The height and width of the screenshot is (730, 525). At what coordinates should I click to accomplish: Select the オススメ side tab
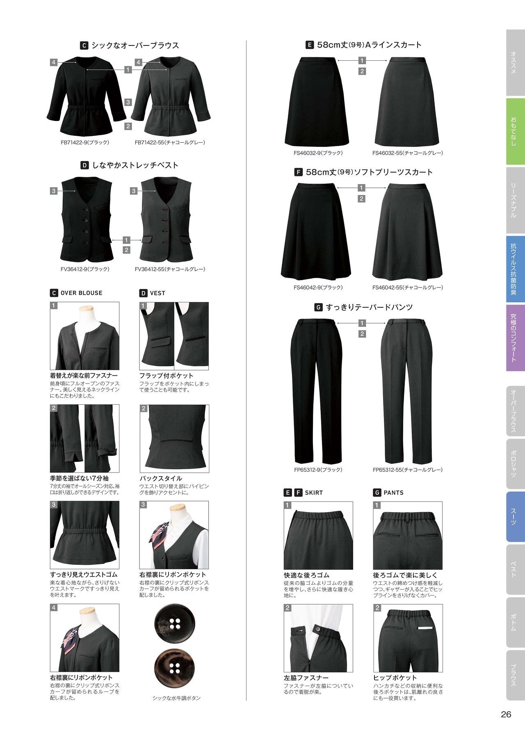516,62
